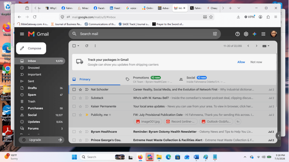The image size is (289, 162).
Task: Allow package tracking in Gmail
Action: pyautogui.click(x=241, y=62)
